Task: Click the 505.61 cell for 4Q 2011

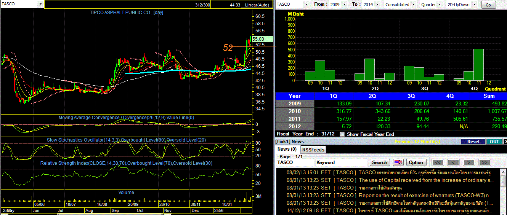Action: tap(451, 119)
